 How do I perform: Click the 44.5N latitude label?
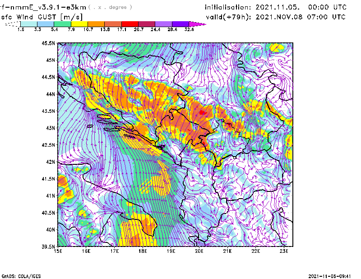pos(48,77)
